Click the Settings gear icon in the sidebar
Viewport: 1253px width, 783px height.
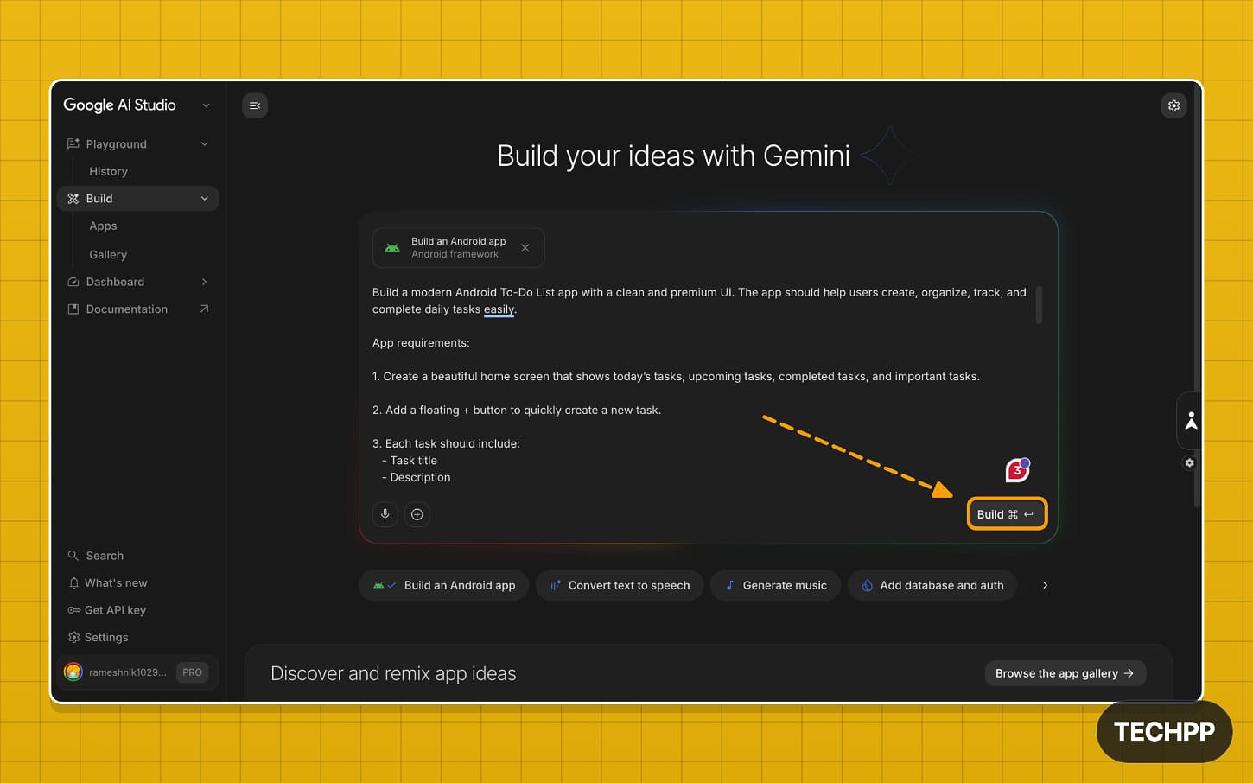click(x=73, y=638)
